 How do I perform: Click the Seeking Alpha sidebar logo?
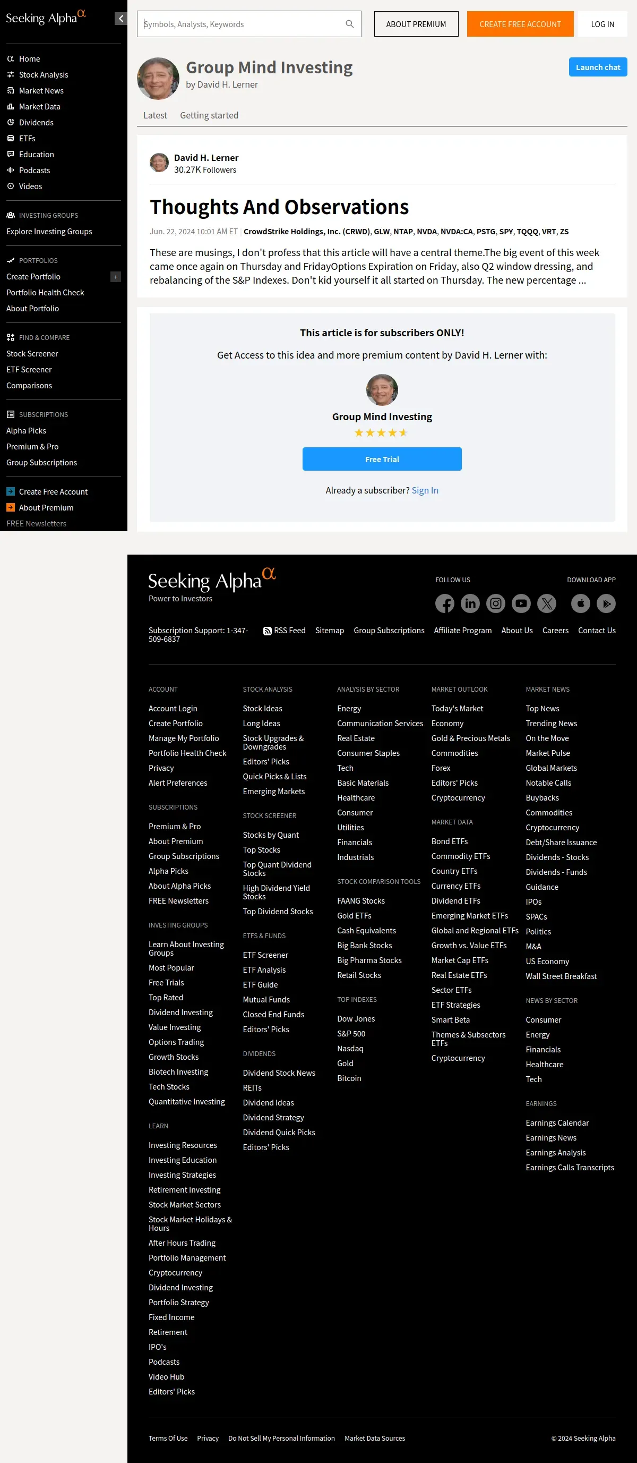click(46, 17)
